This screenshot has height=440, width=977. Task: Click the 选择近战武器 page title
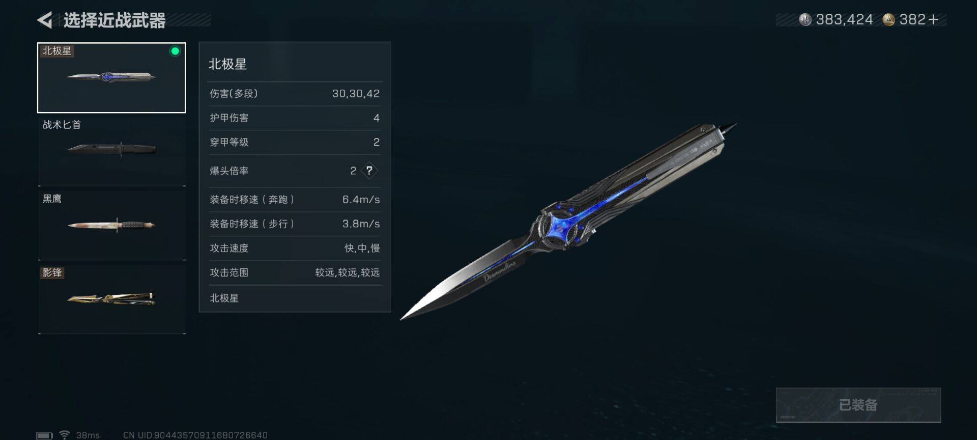pos(114,20)
